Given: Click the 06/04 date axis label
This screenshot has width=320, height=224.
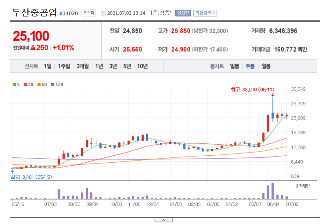Looking at the screenshot, I should tap(273, 204).
